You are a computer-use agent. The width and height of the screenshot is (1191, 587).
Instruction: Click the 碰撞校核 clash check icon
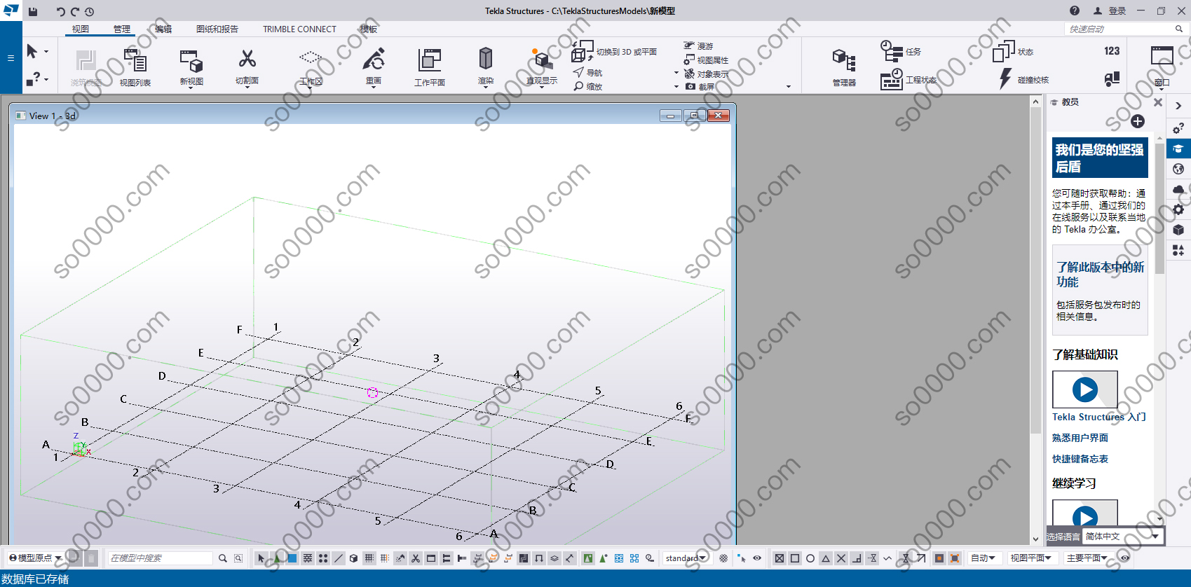(x=1005, y=79)
